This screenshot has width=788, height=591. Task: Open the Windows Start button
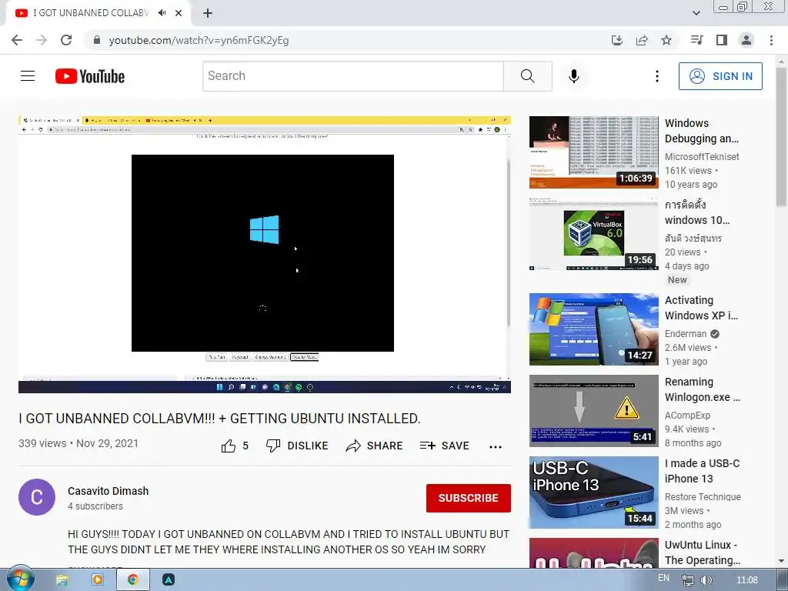pyautogui.click(x=19, y=579)
